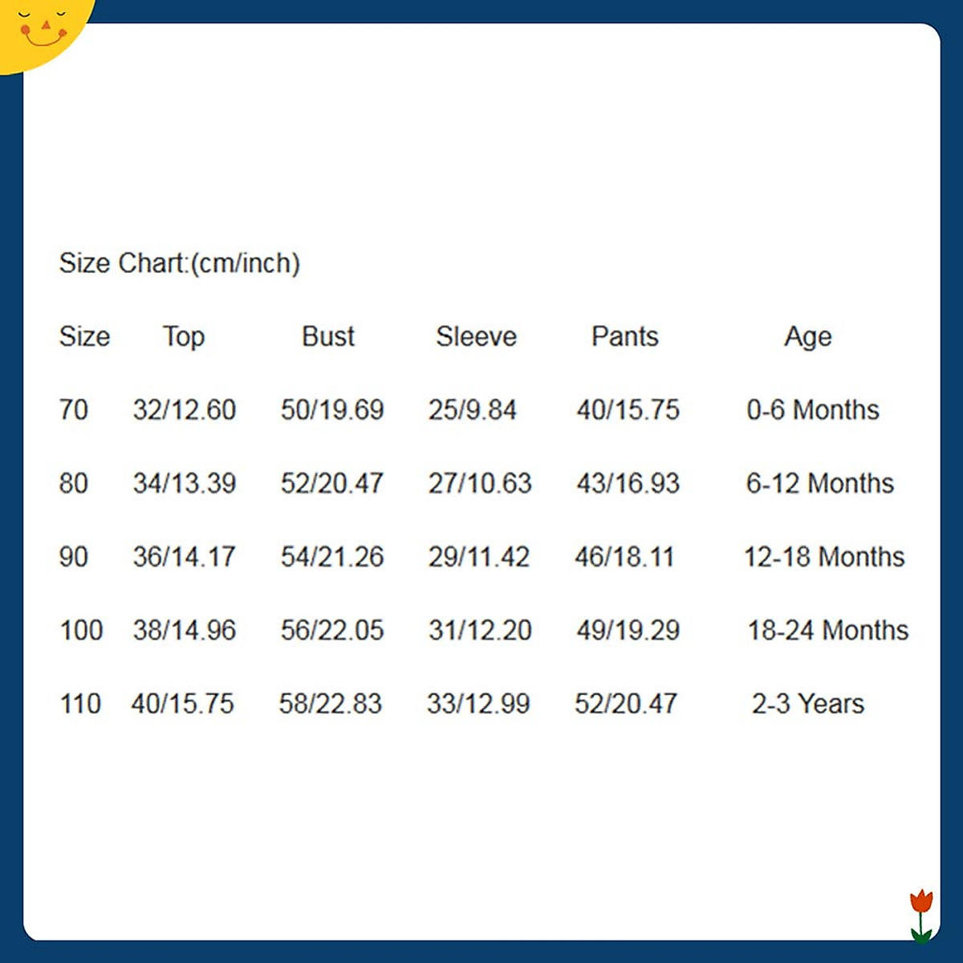Click the Age column header
963x963 pixels.
(807, 336)
